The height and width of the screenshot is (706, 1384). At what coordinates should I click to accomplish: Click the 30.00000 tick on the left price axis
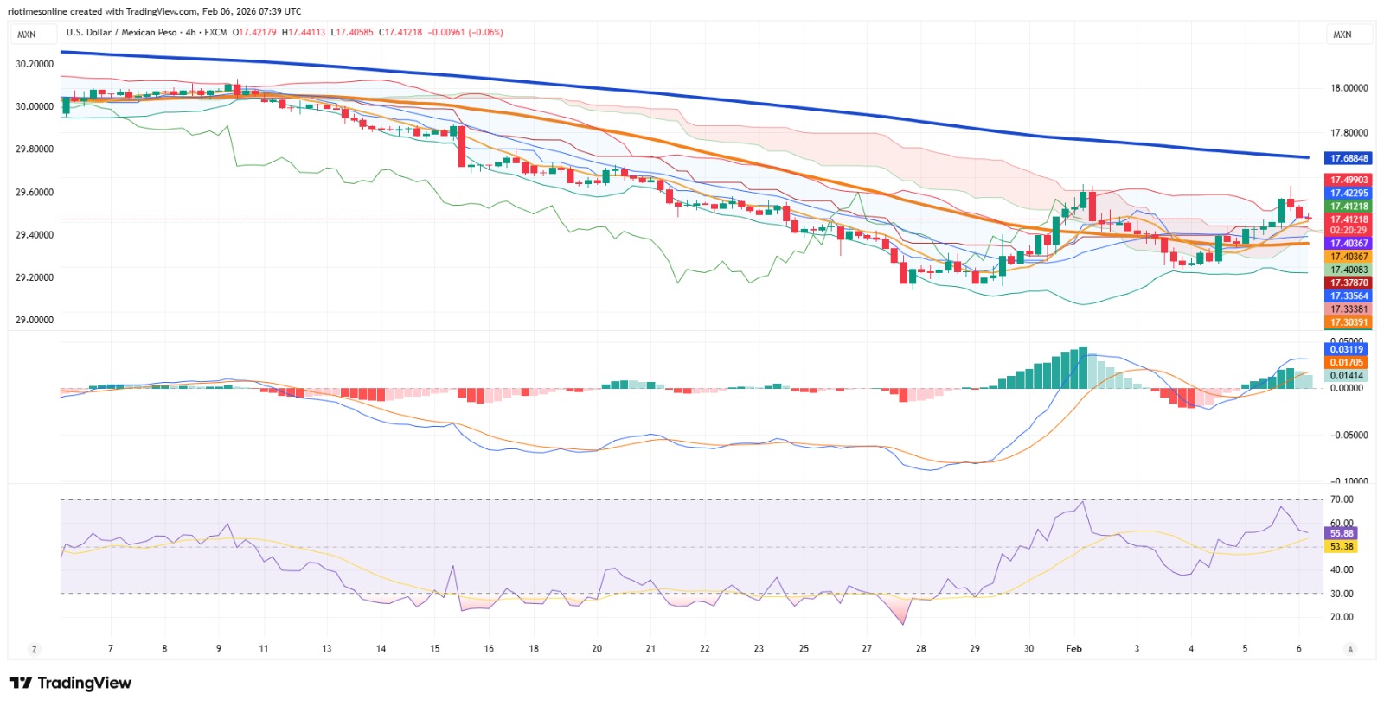(x=35, y=106)
